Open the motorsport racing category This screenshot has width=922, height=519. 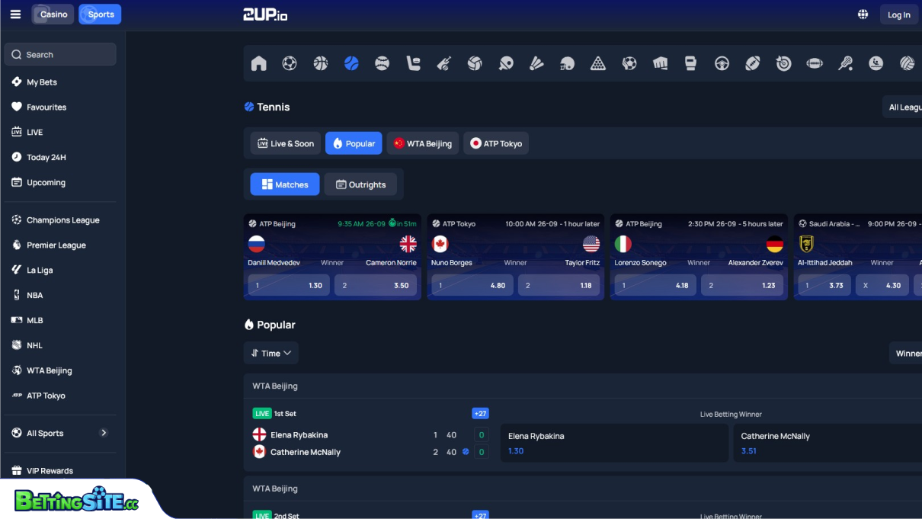(722, 63)
